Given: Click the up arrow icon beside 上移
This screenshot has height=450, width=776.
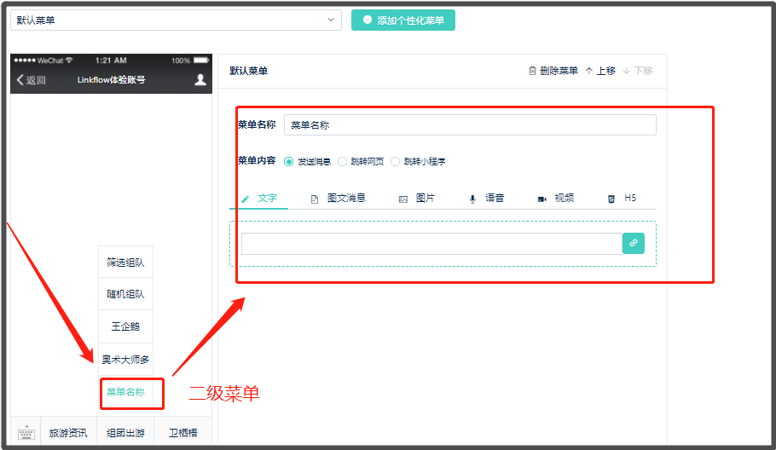Looking at the screenshot, I should [589, 71].
